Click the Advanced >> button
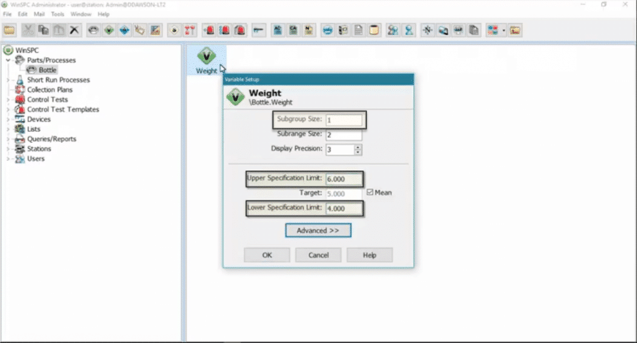The width and height of the screenshot is (637, 343). (318, 231)
